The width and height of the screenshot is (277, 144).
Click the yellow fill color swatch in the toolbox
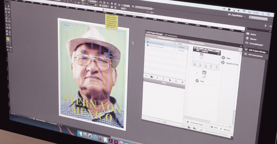[x=8, y=39]
